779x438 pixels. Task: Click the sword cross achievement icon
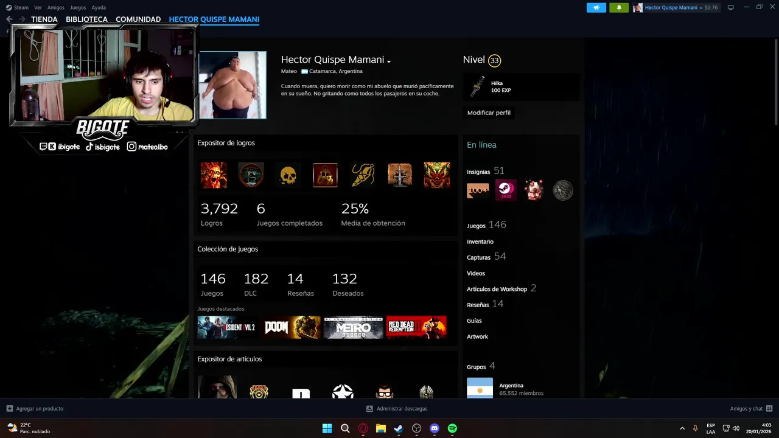pos(400,175)
